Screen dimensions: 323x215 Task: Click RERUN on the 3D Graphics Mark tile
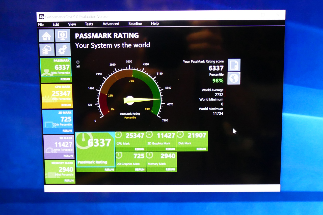click(x=170, y=149)
